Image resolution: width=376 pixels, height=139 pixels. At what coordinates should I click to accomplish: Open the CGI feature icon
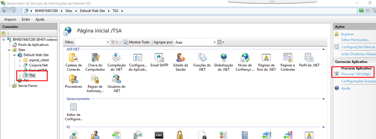click(160, 135)
